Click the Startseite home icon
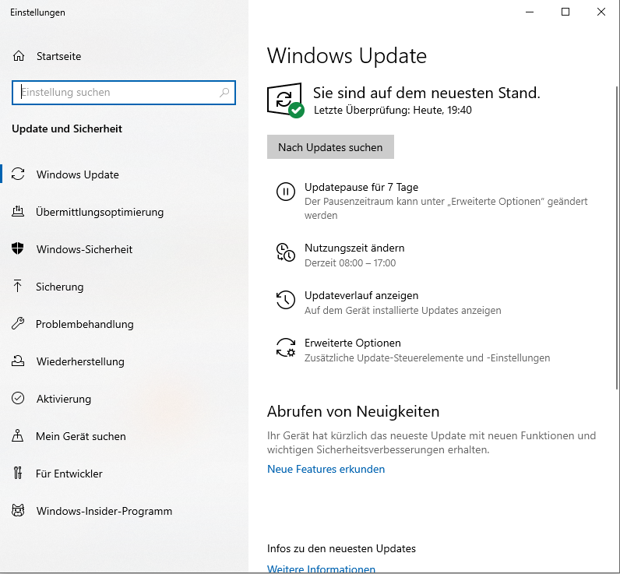This screenshot has height=574, width=620. (x=19, y=56)
